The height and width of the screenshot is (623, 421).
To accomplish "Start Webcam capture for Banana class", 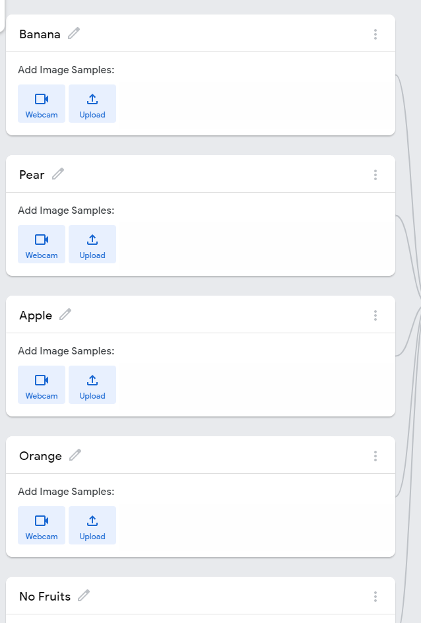I will click(42, 104).
